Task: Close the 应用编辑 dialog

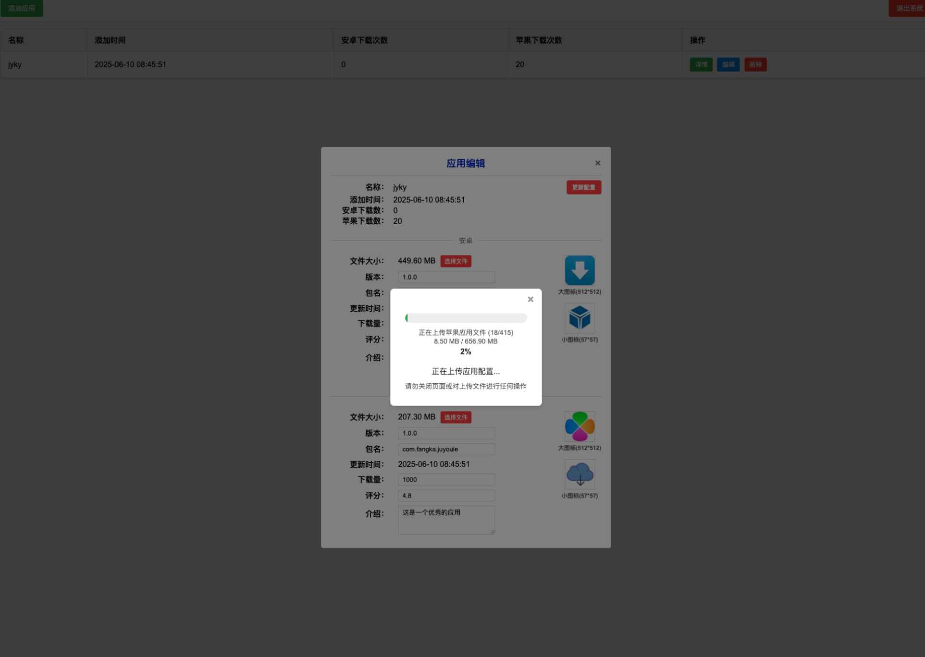Action: (x=597, y=163)
